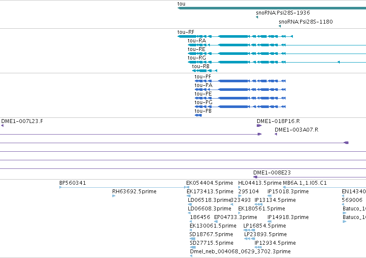Select the tou-RE transcript label

[x=197, y=49]
